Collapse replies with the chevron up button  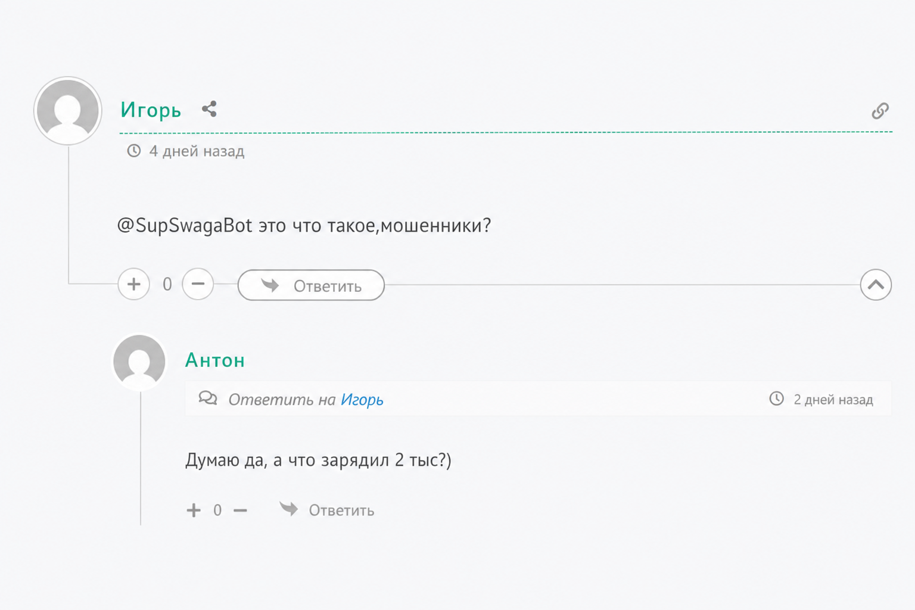coord(876,285)
